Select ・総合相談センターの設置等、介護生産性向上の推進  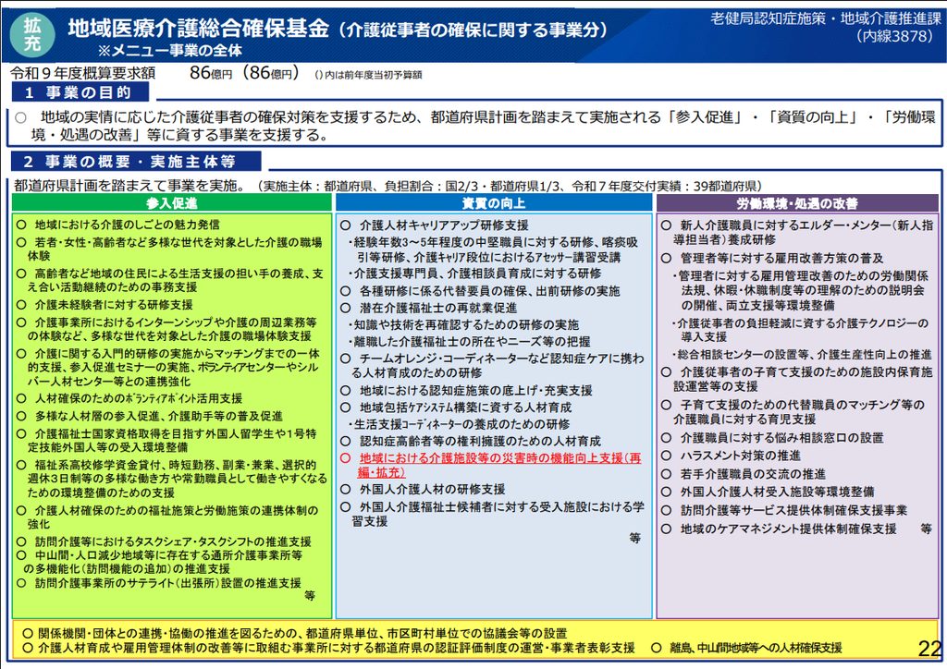(802, 355)
